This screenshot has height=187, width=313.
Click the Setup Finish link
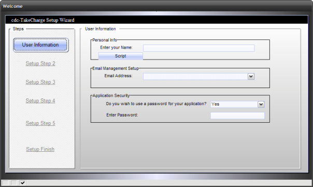coord(40,149)
